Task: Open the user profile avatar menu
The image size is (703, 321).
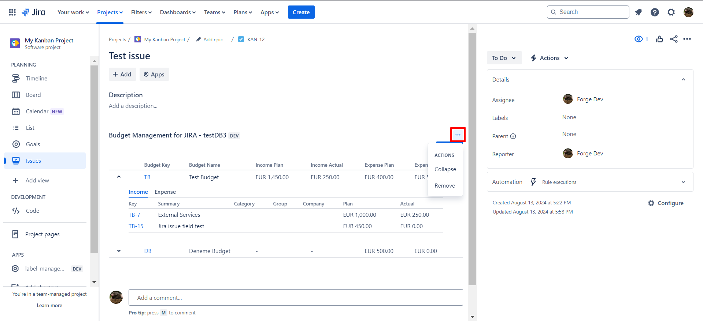Action: pos(688,12)
